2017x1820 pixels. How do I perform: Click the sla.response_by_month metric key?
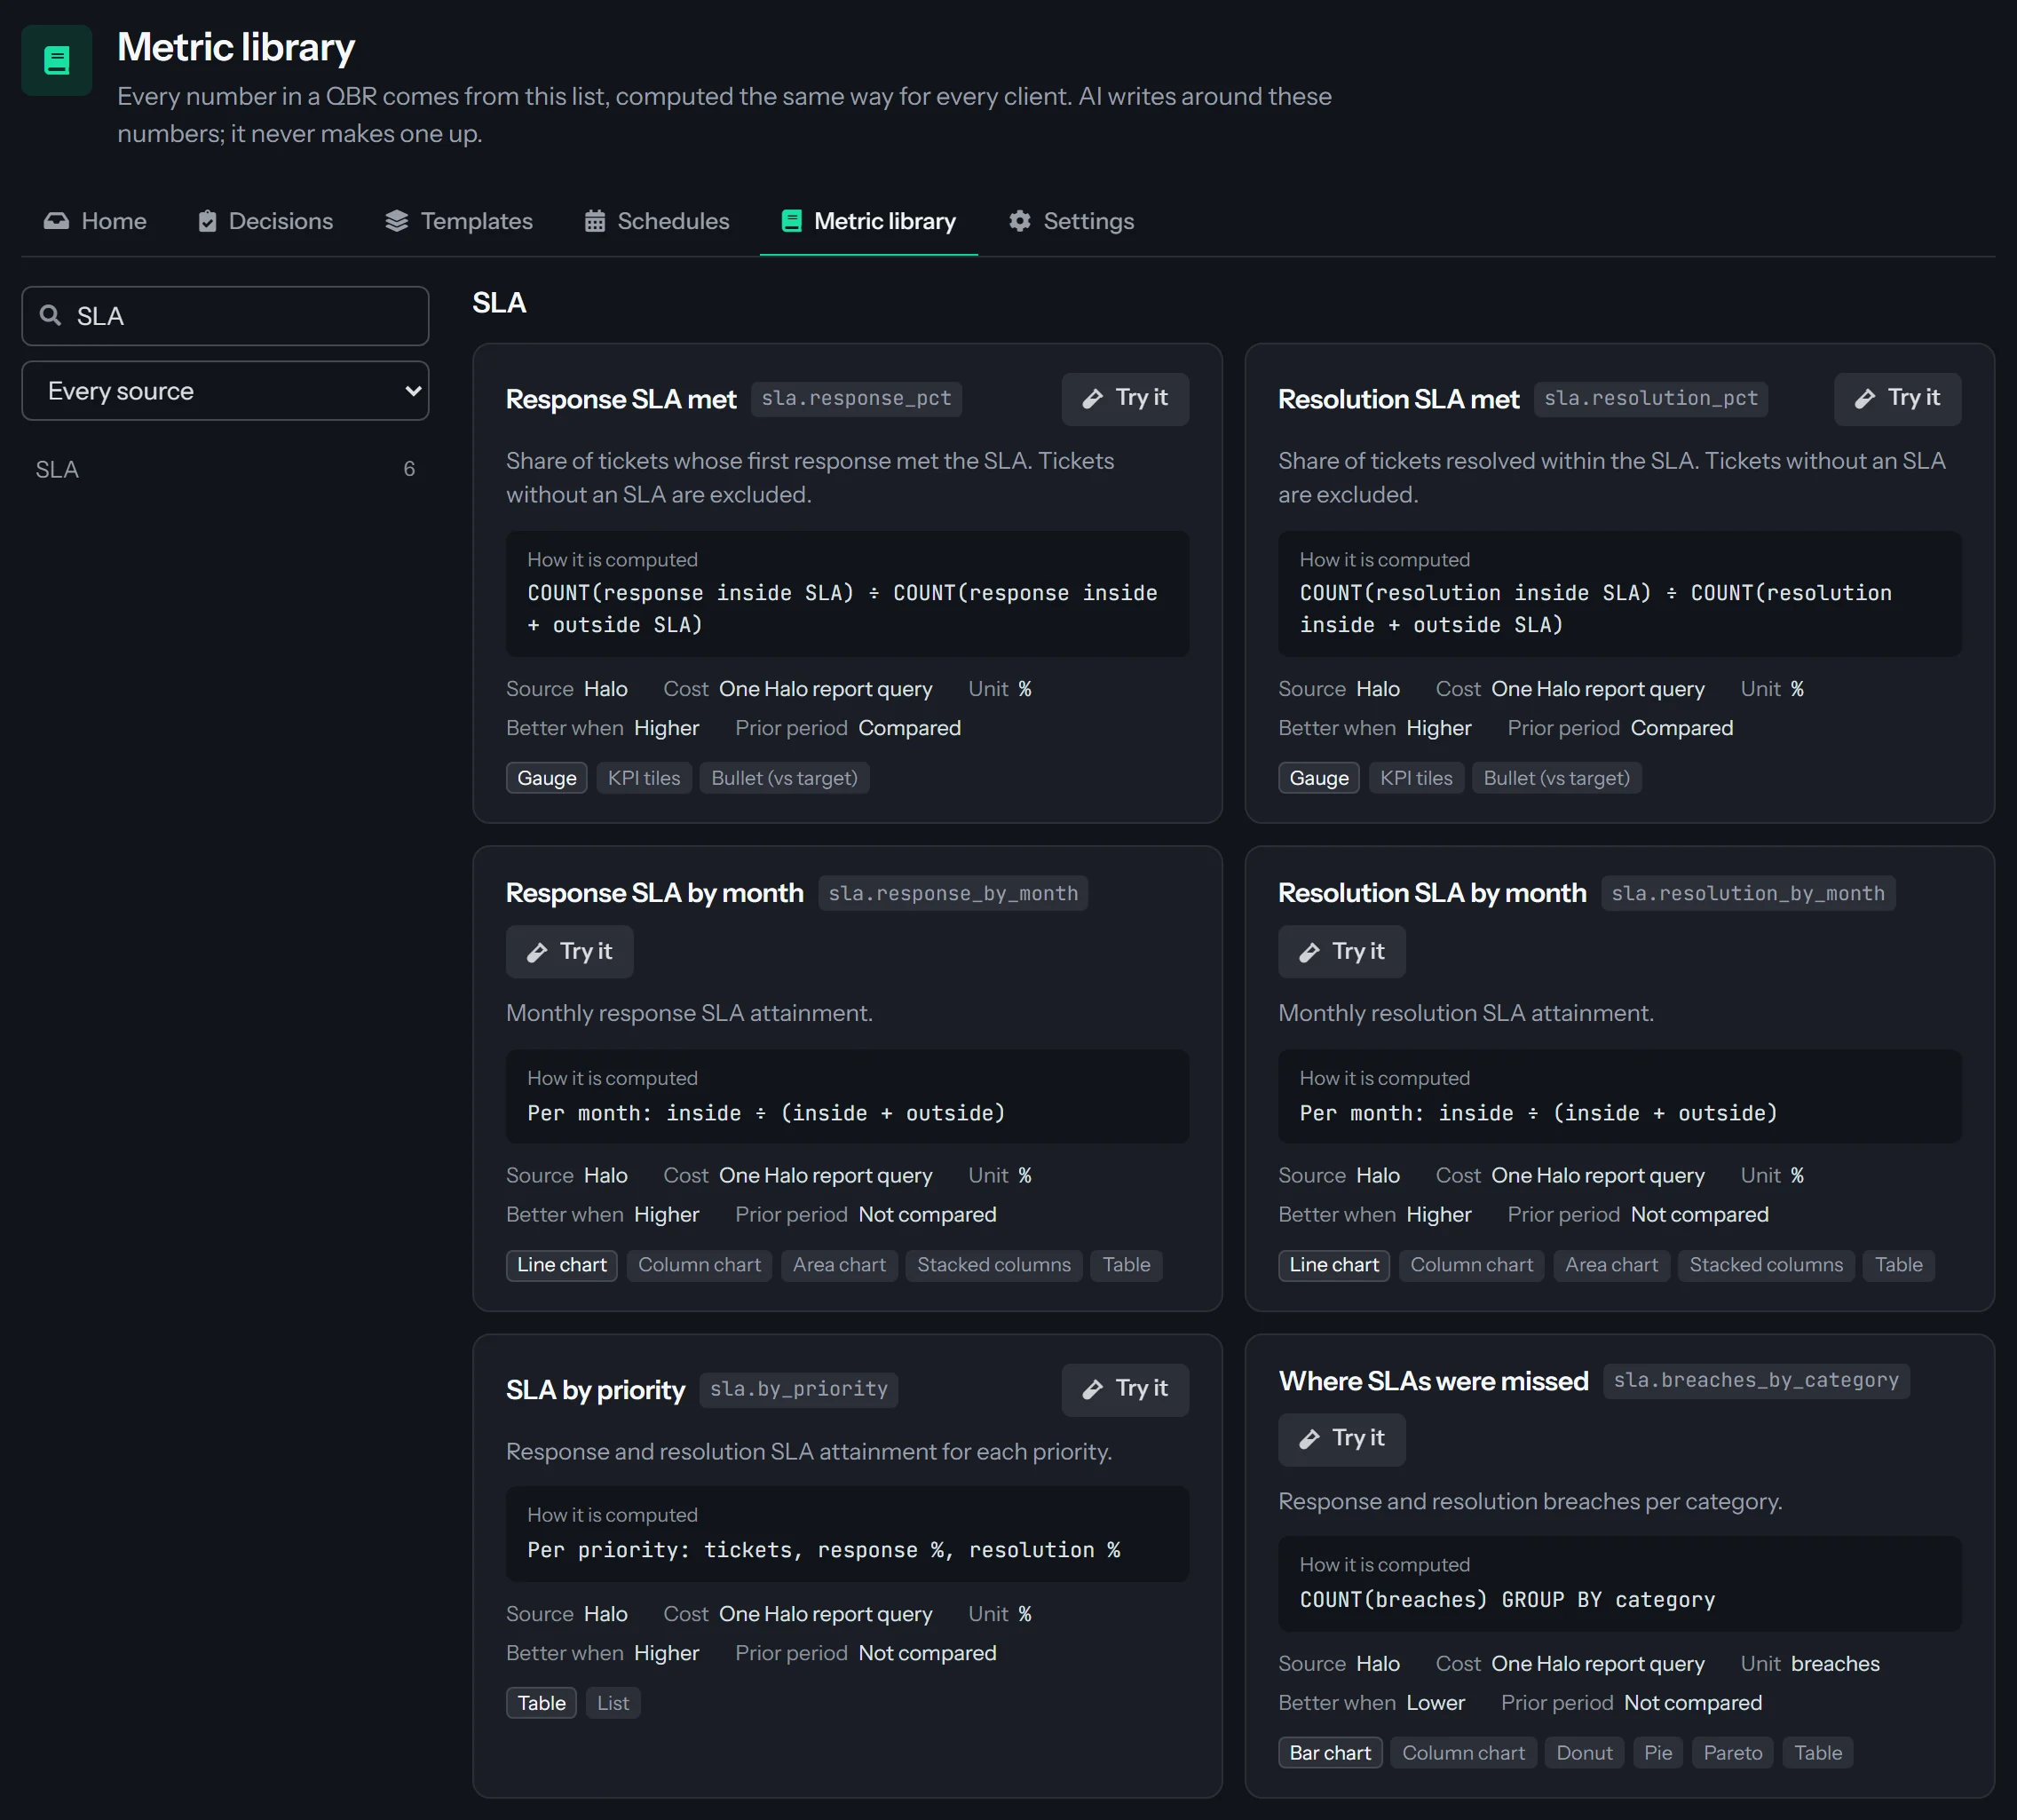tap(953, 893)
